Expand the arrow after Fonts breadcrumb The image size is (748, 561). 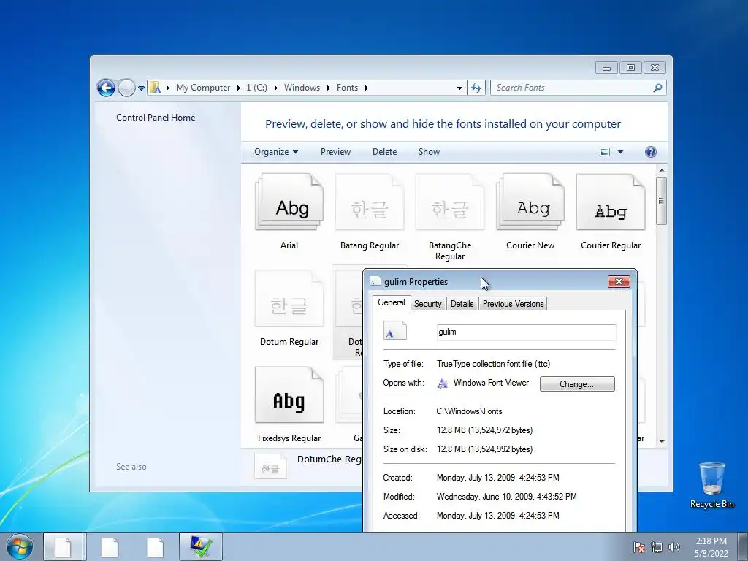click(366, 88)
